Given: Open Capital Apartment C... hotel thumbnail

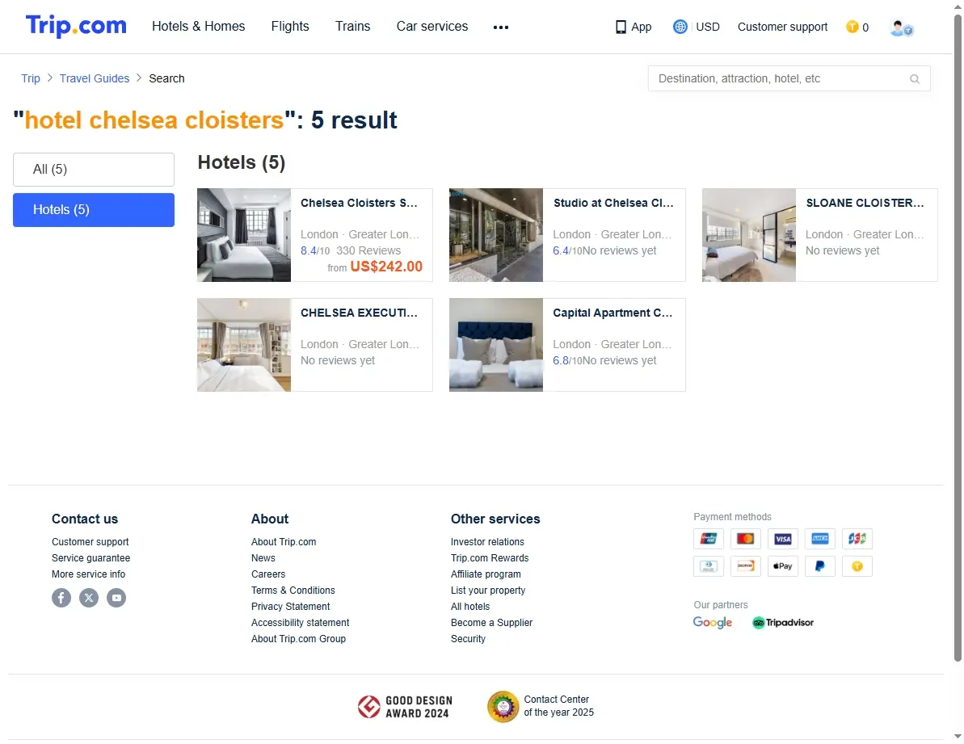Looking at the screenshot, I should coord(496,345).
